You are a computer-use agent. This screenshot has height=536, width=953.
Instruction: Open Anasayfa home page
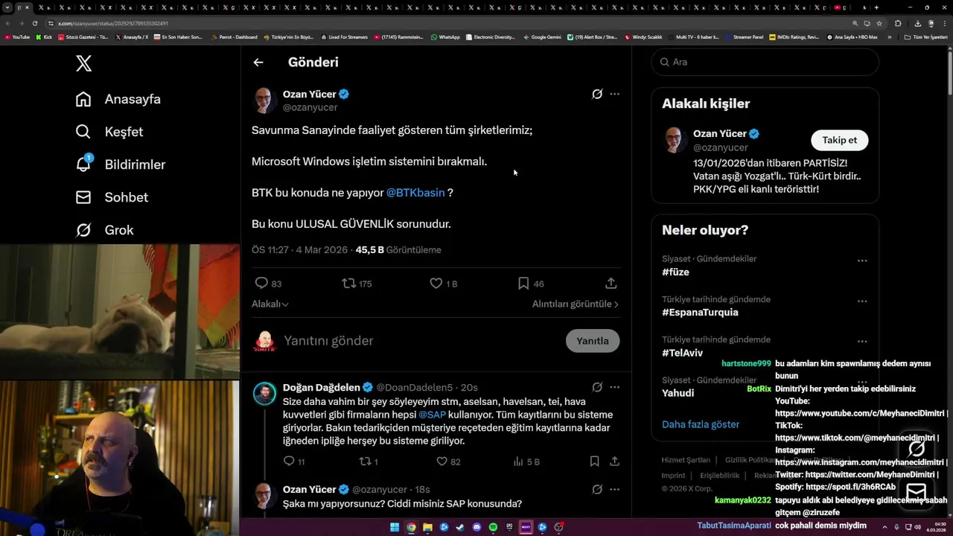[x=118, y=99]
